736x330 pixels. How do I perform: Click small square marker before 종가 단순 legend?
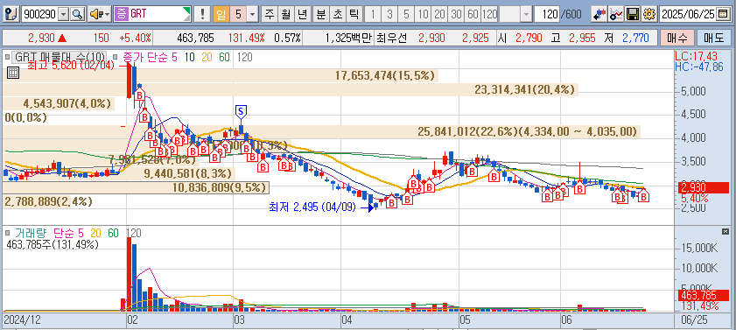tap(116, 57)
